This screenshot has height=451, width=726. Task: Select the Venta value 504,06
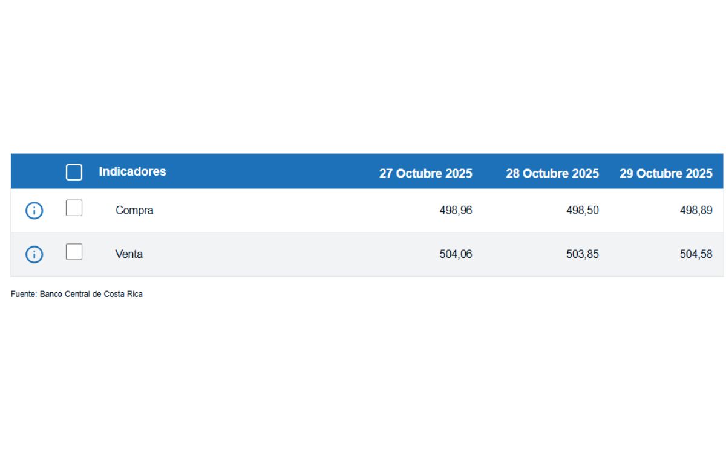456,255
